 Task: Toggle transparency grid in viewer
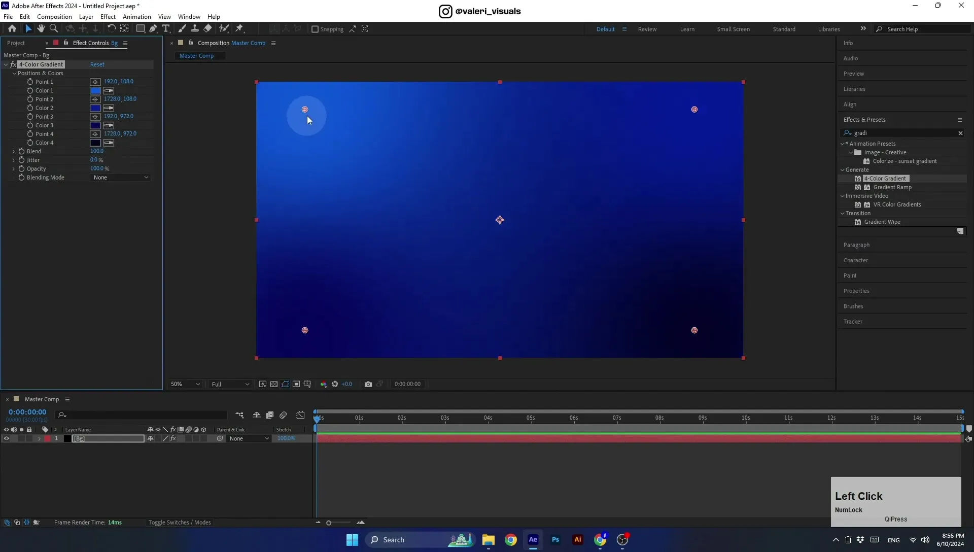[x=274, y=384]
